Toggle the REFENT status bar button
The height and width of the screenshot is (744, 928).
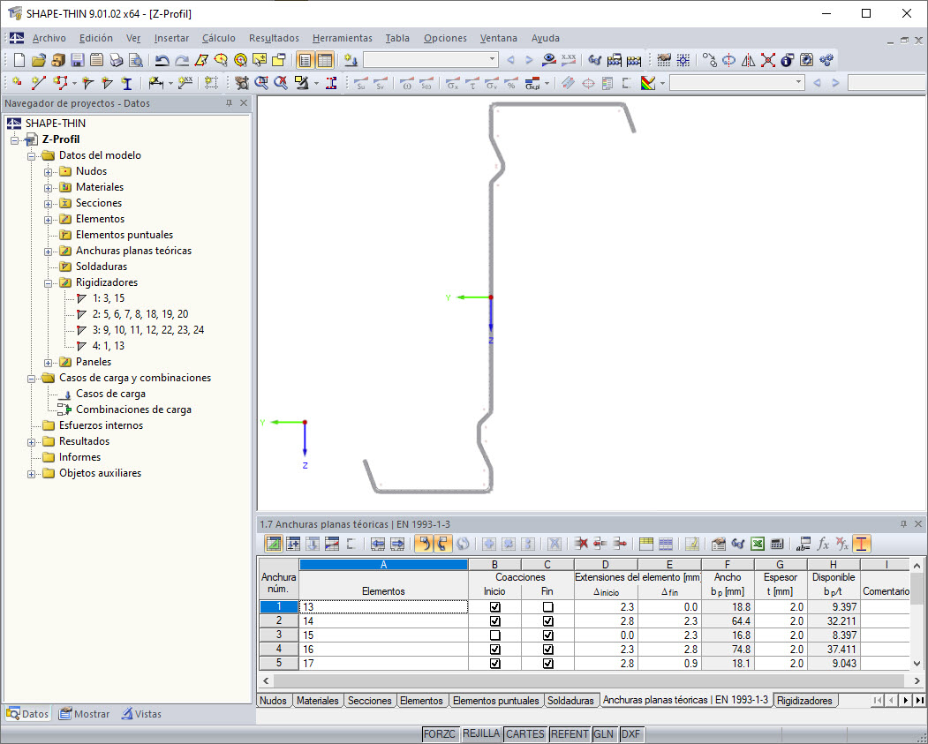pyautogui.click(x=570, y=734)
